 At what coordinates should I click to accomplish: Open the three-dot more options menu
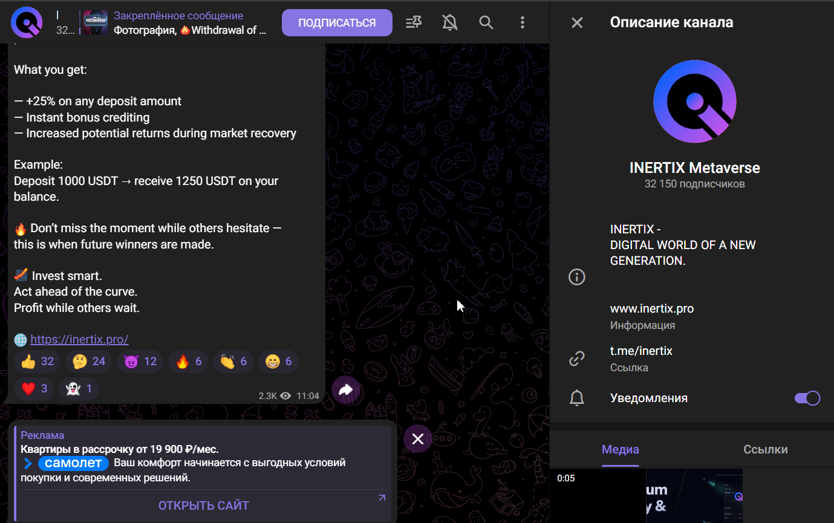tap(523, 23)
